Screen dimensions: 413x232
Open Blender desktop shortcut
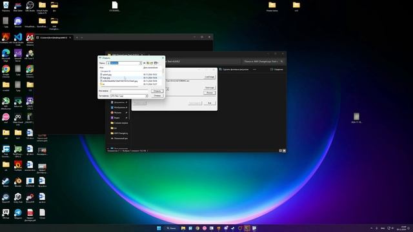tap(18, 182)
